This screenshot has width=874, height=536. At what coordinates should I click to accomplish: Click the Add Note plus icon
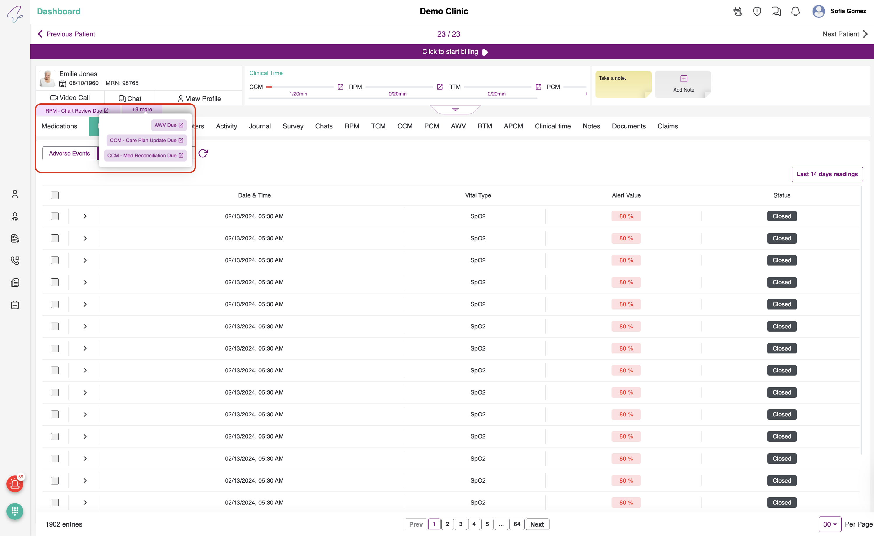[683, 79]
